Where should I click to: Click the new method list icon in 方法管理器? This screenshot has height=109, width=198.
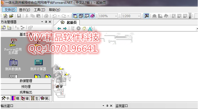coord(3,27)
